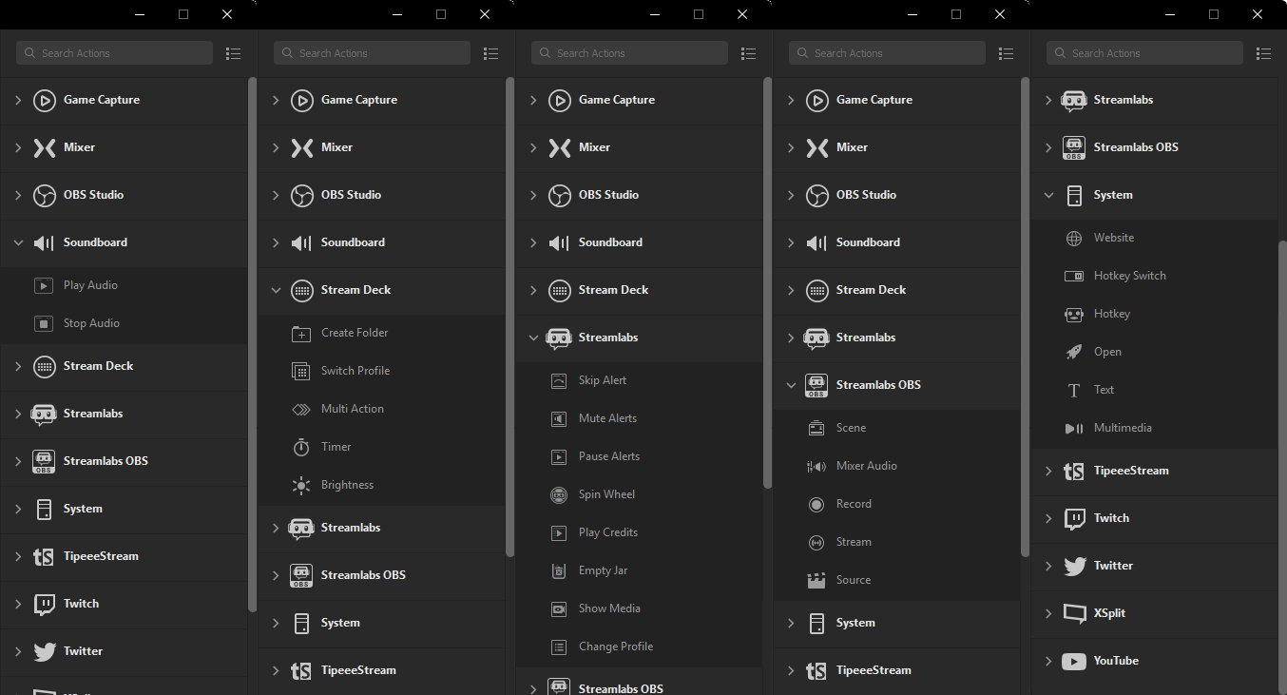Click "System" label in the panel showing Create Folder
1287x695 pixels.
point(340,623)
